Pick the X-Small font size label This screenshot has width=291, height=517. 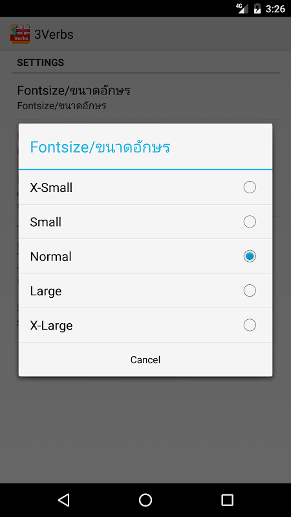coord(51,188)
